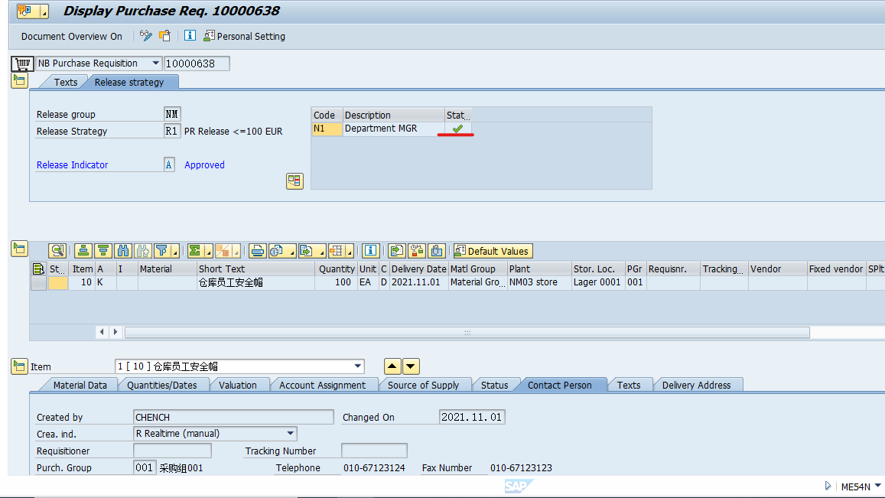Click the information icon in item toolbar
This screenshot has width=885, height=498.
click(x=370, y=251)
